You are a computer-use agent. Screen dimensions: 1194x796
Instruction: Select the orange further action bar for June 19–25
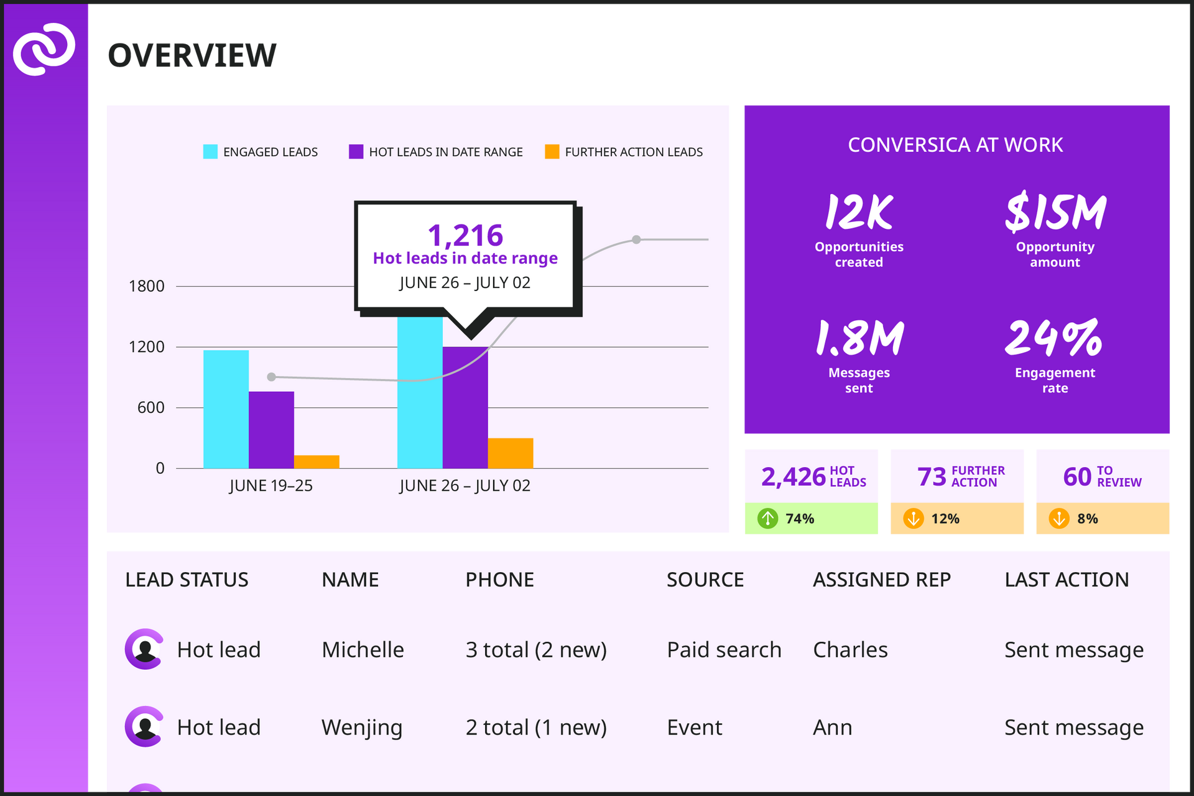[317, 462]
